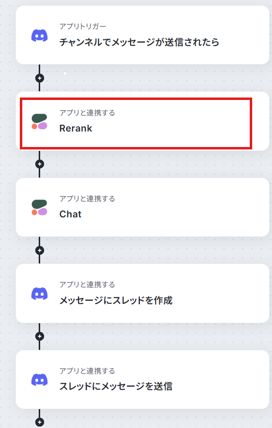Select the Rerank step title
Viewport: 272px width, 428px height.
76,128
